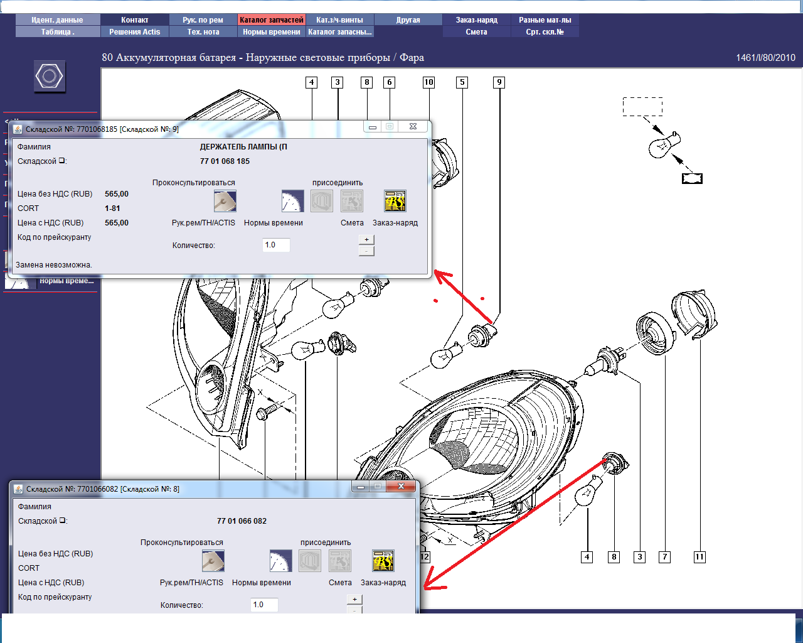Add to Заказ-наряд via icon in 7701066082 dialog
This screenshot has width=803, height=643.
coord(383,561)
